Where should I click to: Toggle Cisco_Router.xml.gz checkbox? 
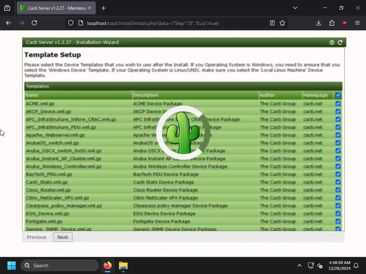coord(338,190)
